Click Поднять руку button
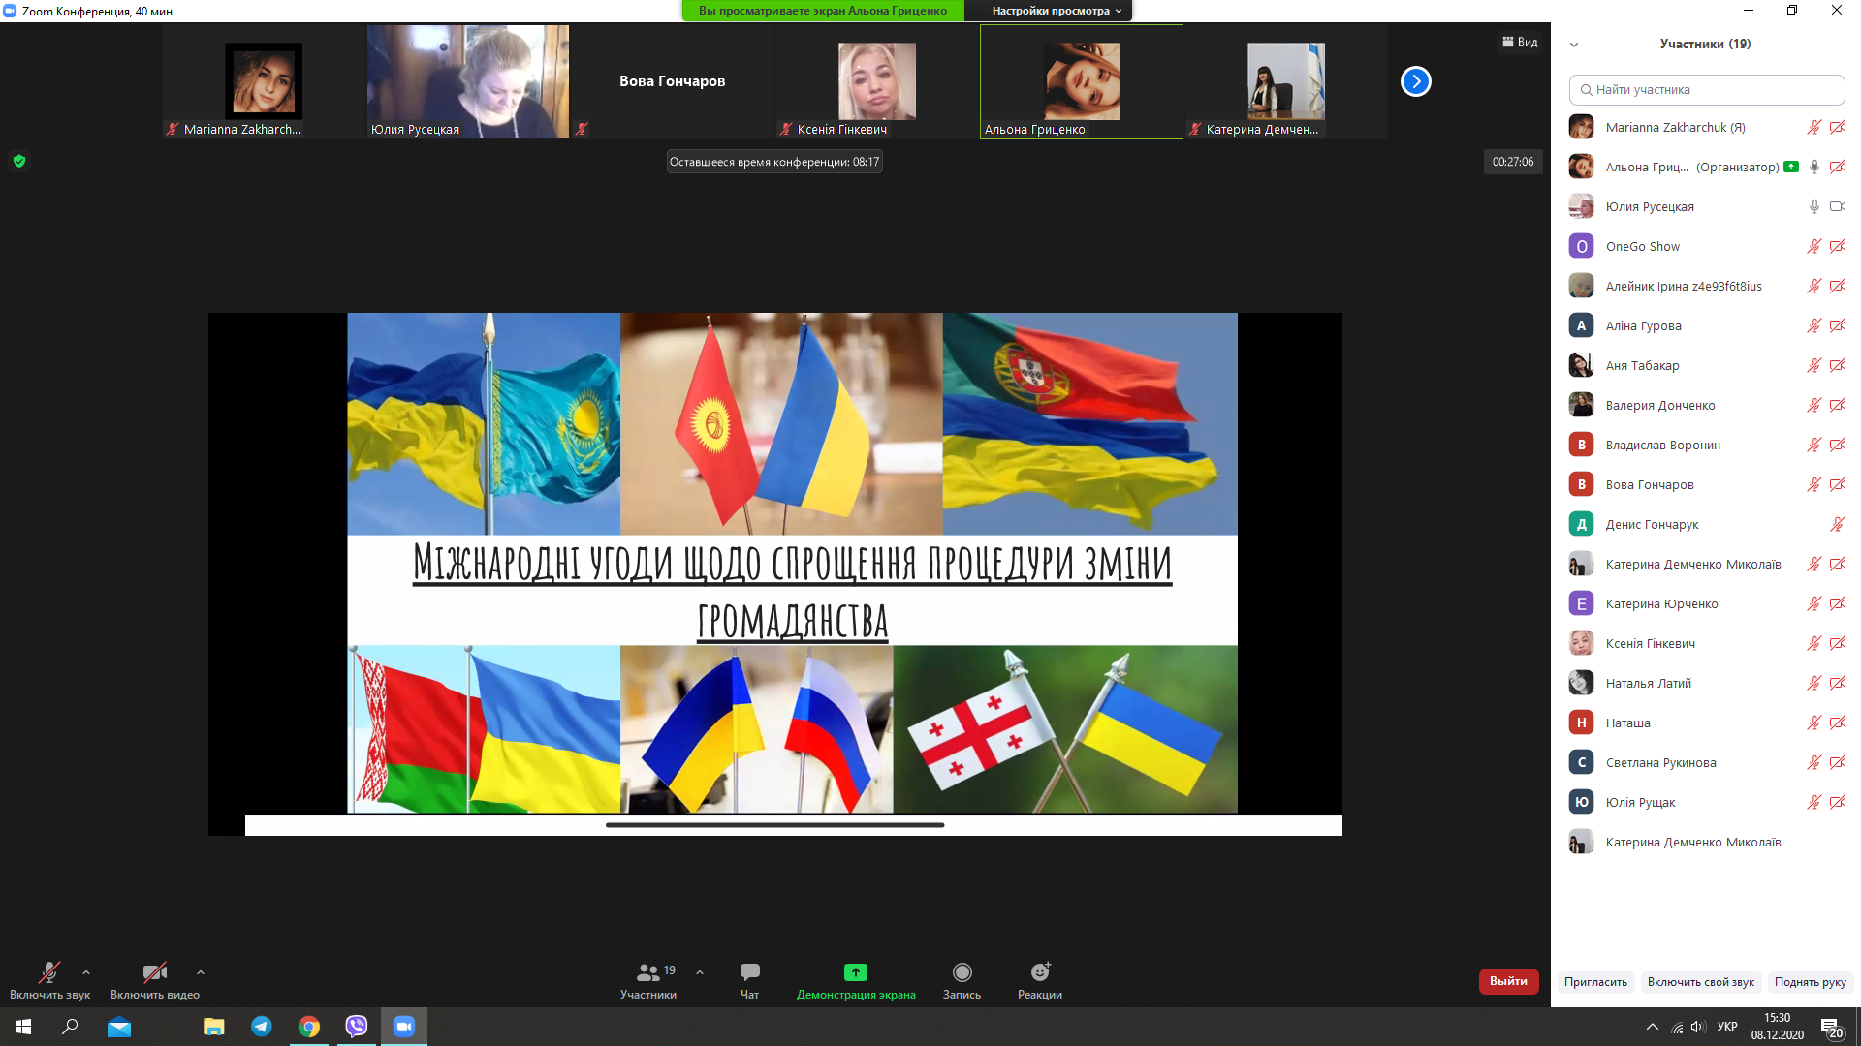 1810,982
